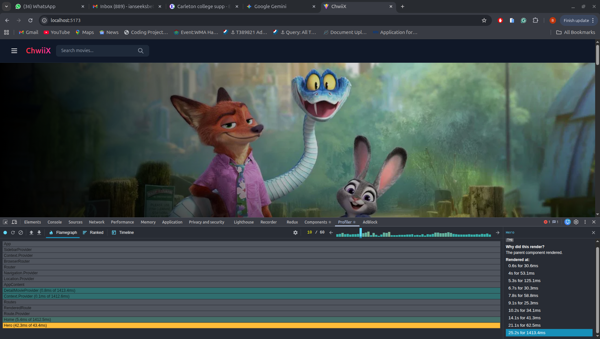The height and width of the screenshot is (339, 600).
Task: Open the ChwiiX hamburger menu
Action: point(14,51)
